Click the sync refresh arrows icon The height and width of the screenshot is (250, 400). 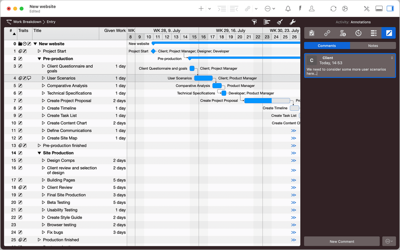(x=333, y=9)
